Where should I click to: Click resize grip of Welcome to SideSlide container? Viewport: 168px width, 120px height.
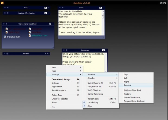click(x=53, y=47)
